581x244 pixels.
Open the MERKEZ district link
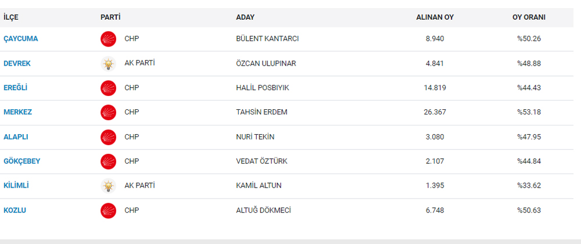(x=18, y=112)
